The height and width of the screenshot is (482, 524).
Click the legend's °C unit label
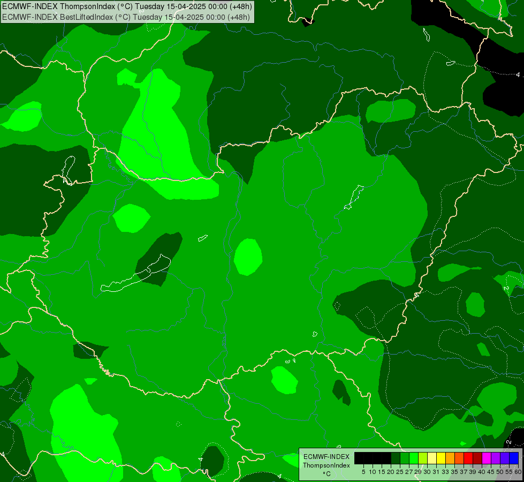point(327,474)
